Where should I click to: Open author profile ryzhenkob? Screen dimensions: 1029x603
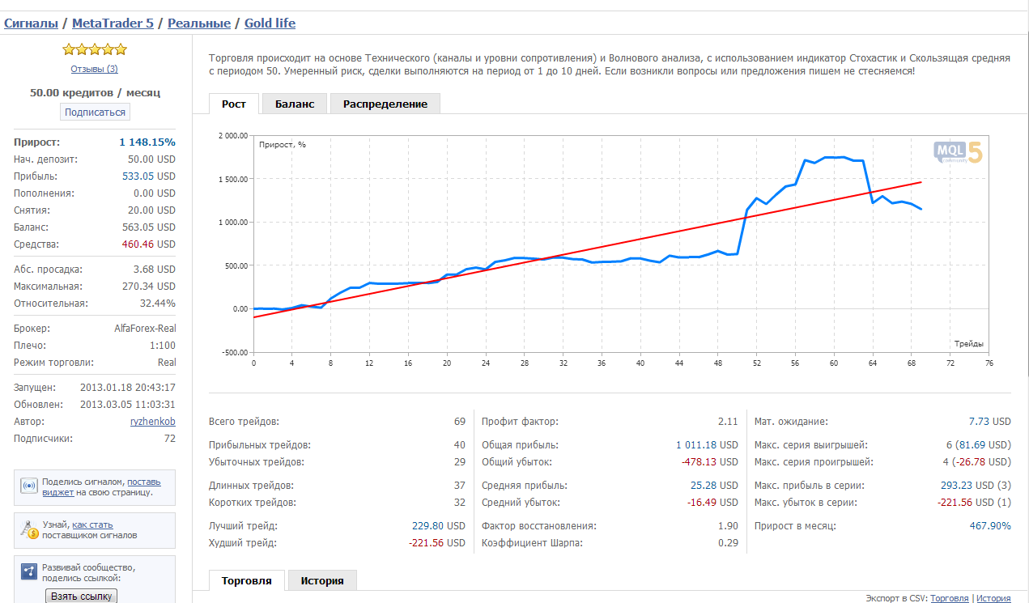click(152, 422)
